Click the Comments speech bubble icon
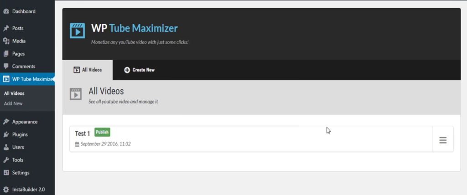The height and width of the screenshot is (195, 467). 6,67
